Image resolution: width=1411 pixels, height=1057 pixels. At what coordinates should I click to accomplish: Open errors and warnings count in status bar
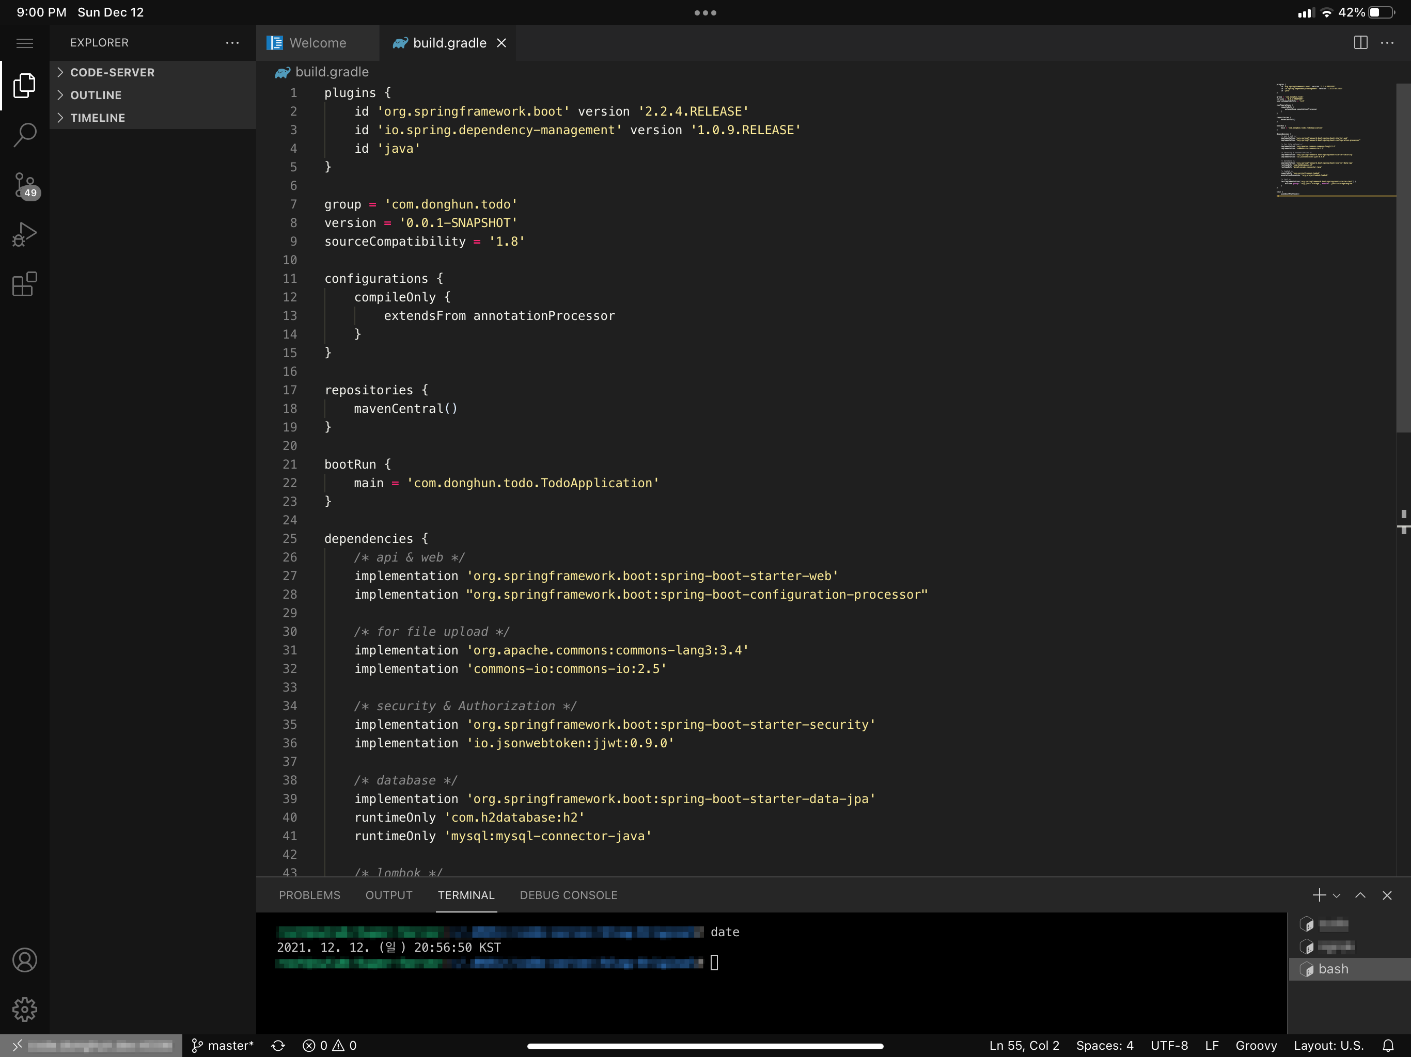(330, 1046)
